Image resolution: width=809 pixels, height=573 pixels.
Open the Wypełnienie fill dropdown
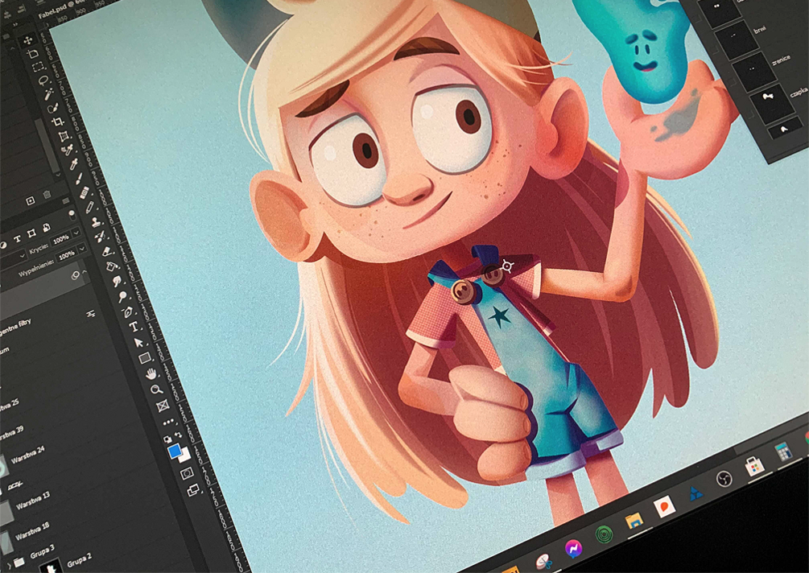(x=82, y=249)
